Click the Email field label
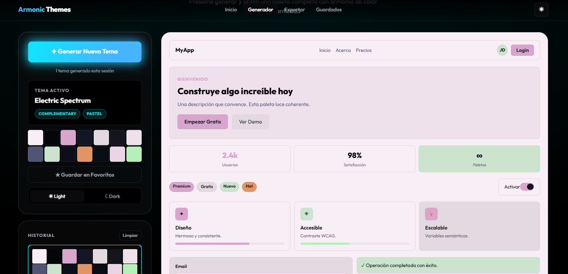This screenshot has width=568, height=274. point(181,266)
